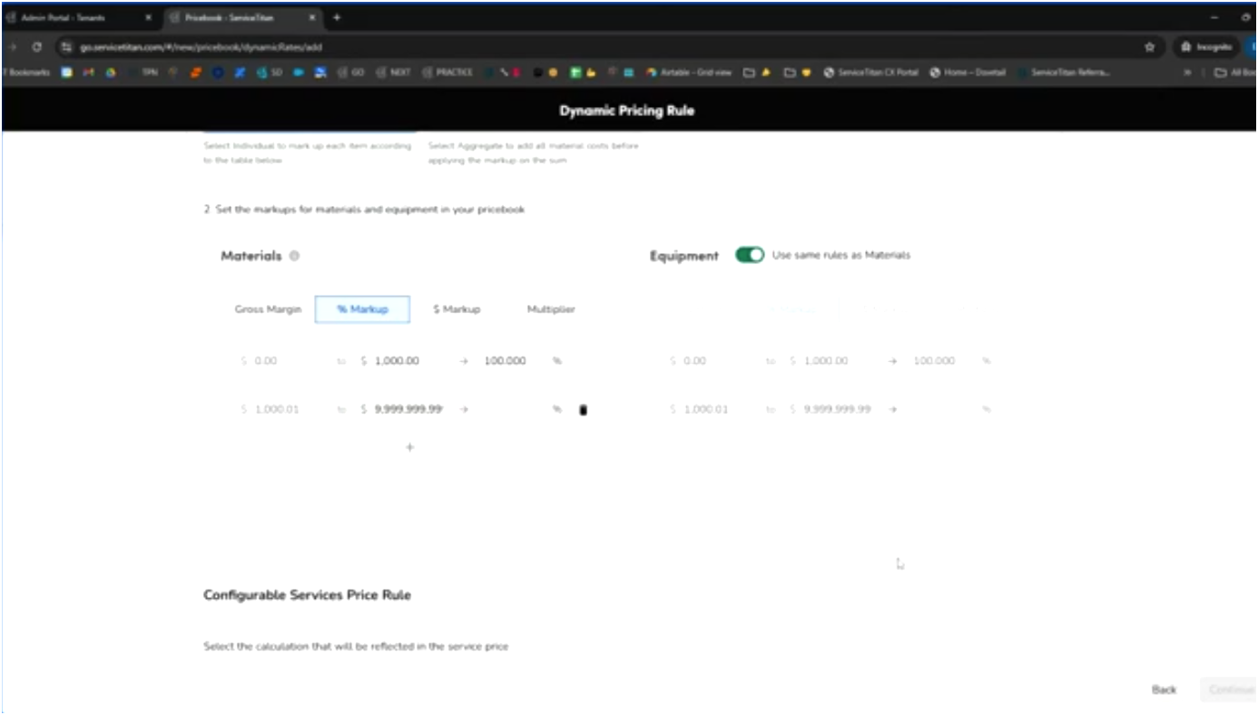Delete the 1,000.01 markup range row
Viewport: 1258px width, 715px height.
583,410
